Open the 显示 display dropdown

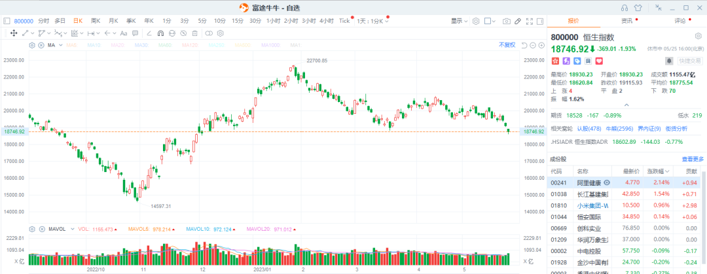(459, 21)
